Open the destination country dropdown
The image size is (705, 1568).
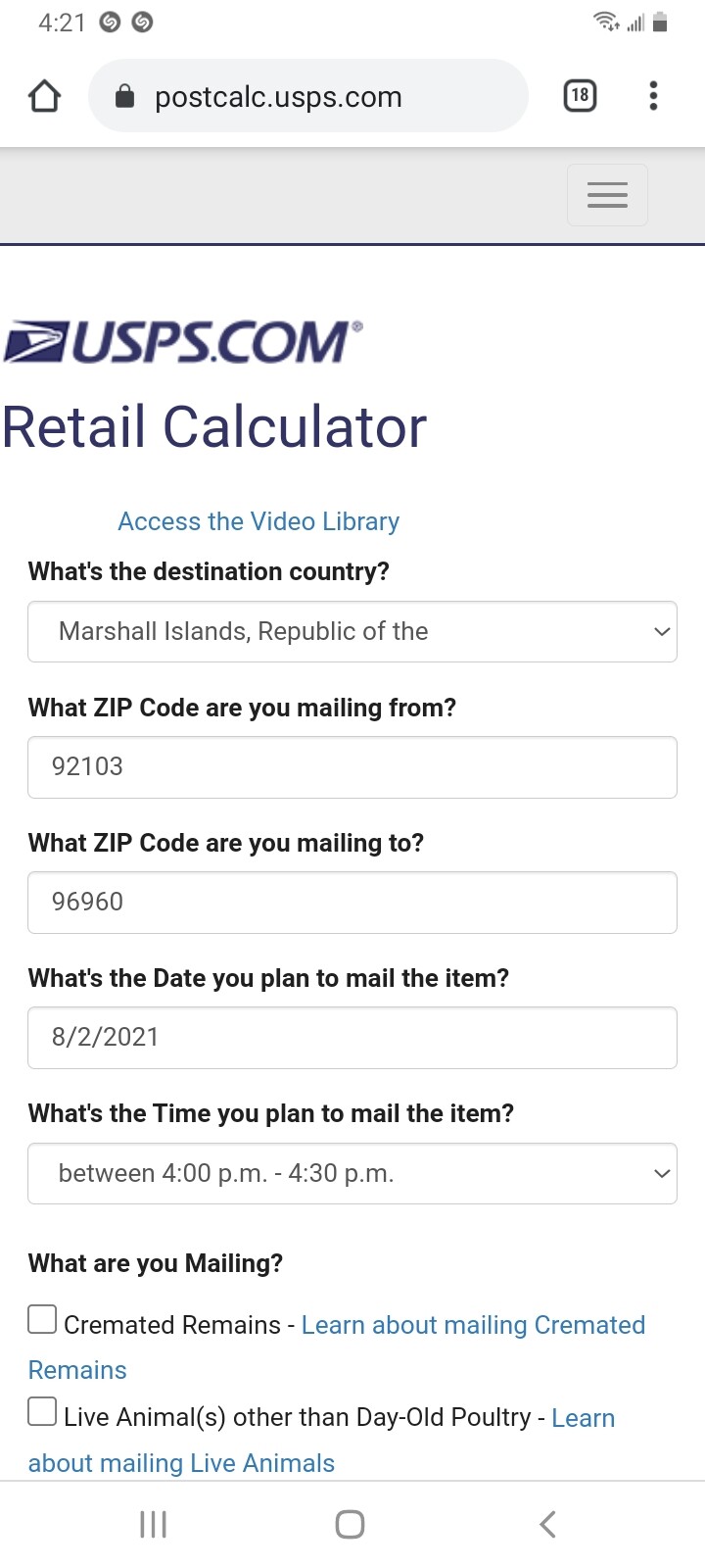352,632
